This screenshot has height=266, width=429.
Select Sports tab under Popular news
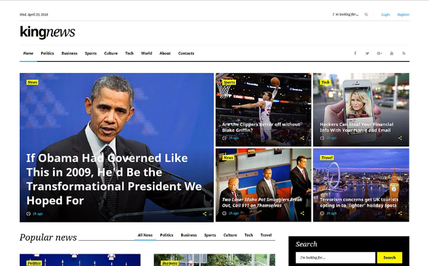coord(210,235)
